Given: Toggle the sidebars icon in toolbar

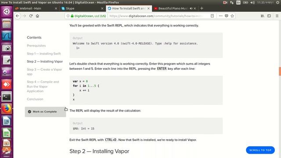Looking at the screenshot, I should (269, 16).
